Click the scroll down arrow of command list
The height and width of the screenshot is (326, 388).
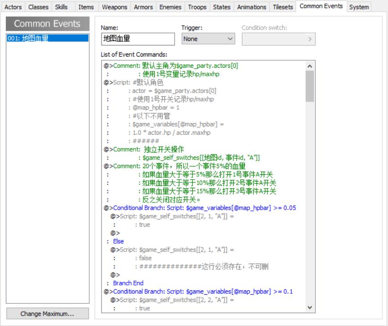tap(310, 307)
